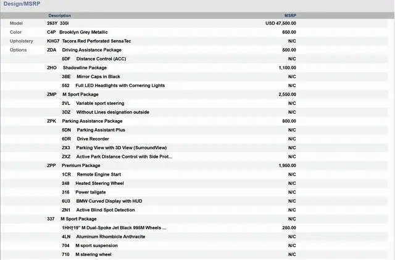This screenshot has height=260, width=395.
Task: Click the MSRP column header
Action: click(x=289, y=15)
